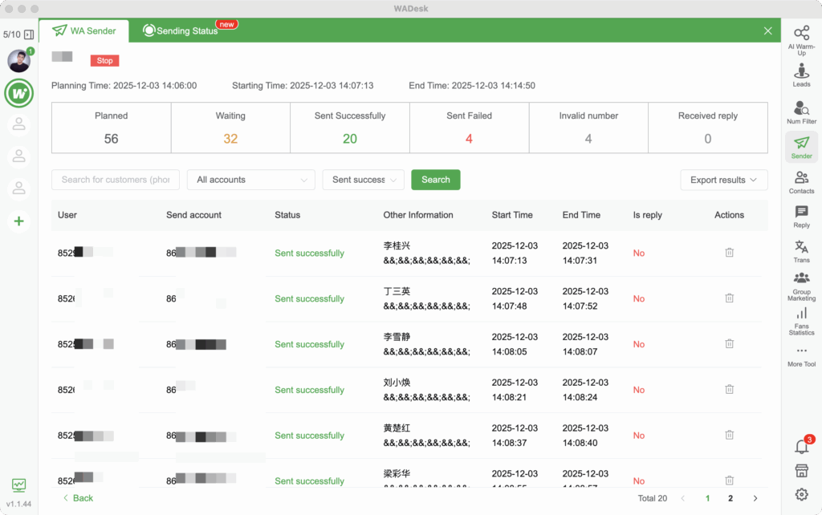Select the WA Sender tab
This screenshot has width=822, height=515.
84,30
